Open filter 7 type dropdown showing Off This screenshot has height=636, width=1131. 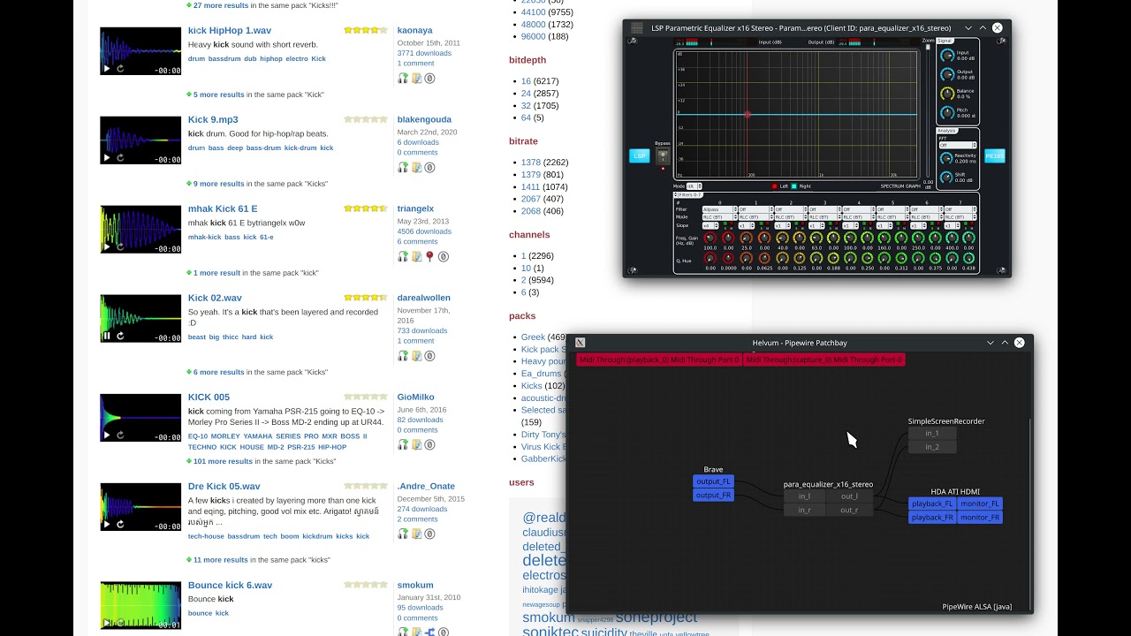[x=960, y=209]
